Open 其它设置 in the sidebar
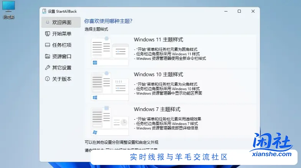The height and width of the screenshot is (168, 301). (x=62, y=68)
